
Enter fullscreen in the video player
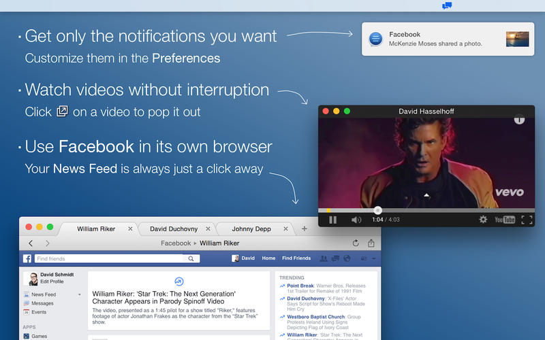pyautogui.click(x=527, y=220)
